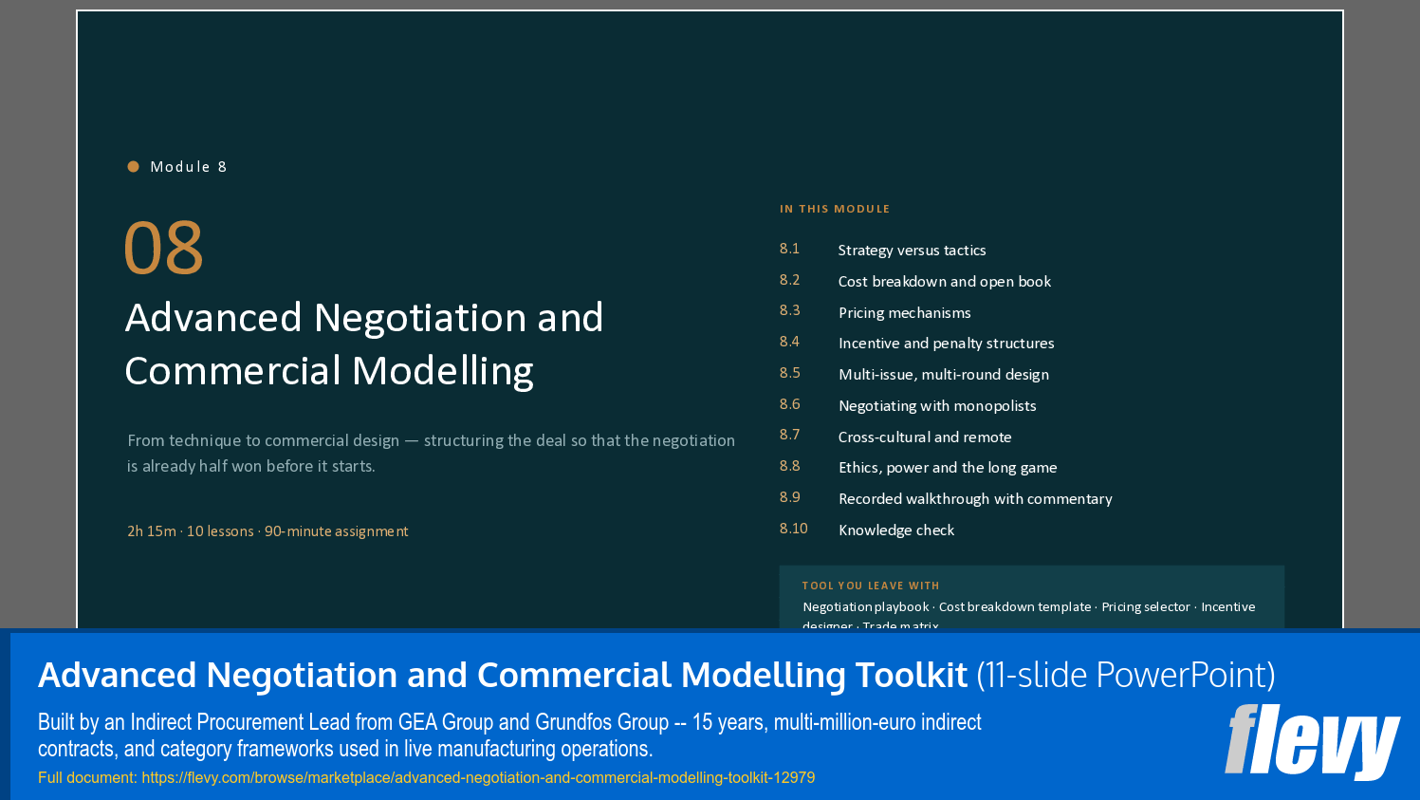This screenshot has height=800, width=1420.
Task: Click the 'Negotiation playbook · Cost breakdown template' line
Action: (x=1029, y=607)
